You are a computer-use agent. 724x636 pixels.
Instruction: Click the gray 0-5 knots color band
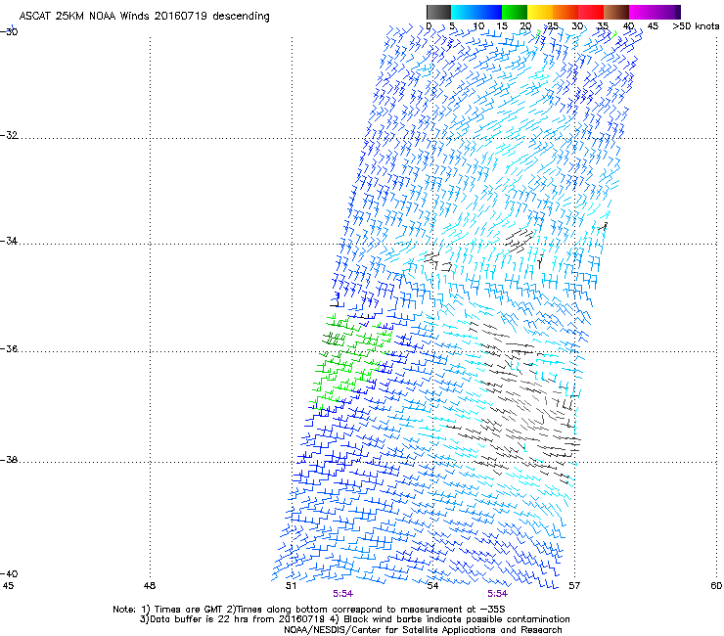438,12
